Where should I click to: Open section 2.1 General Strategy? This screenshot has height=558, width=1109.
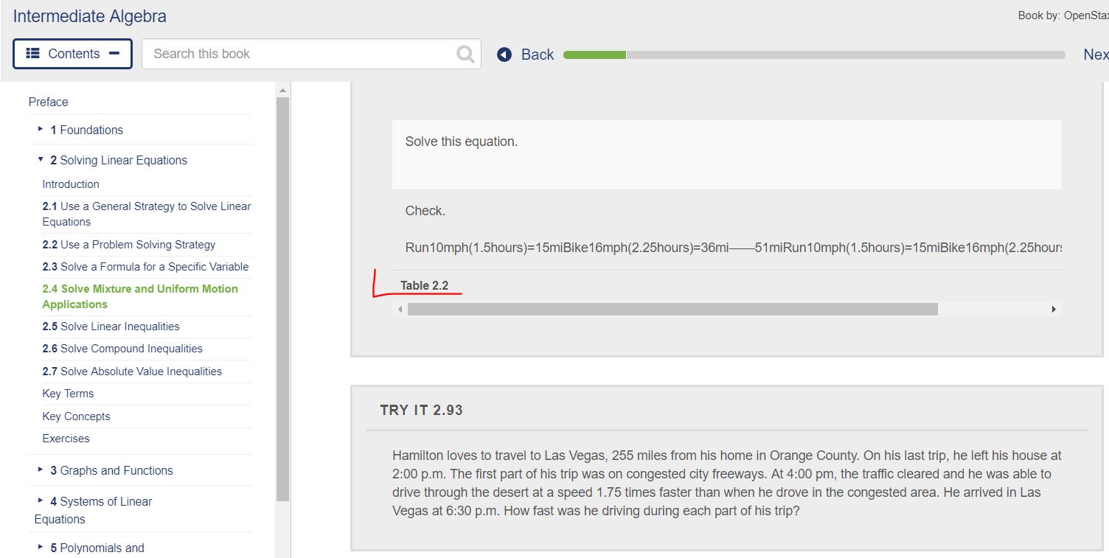tap(147, 214)
